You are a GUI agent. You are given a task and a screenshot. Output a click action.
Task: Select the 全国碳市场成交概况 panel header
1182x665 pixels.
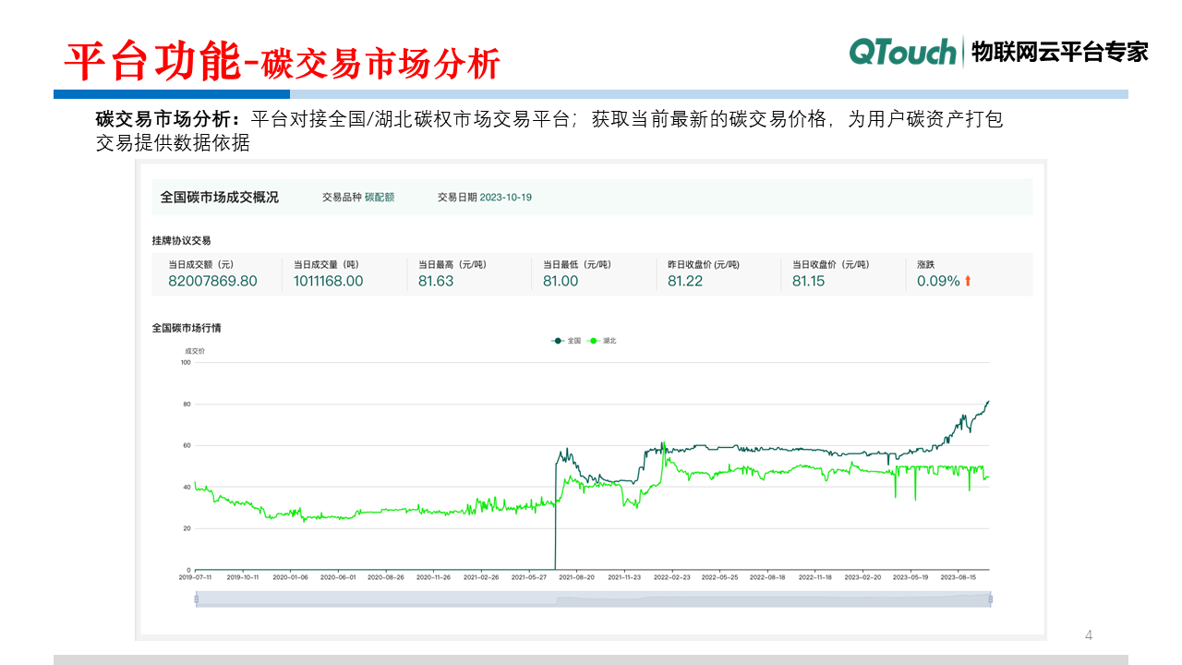tap(220, 197)
